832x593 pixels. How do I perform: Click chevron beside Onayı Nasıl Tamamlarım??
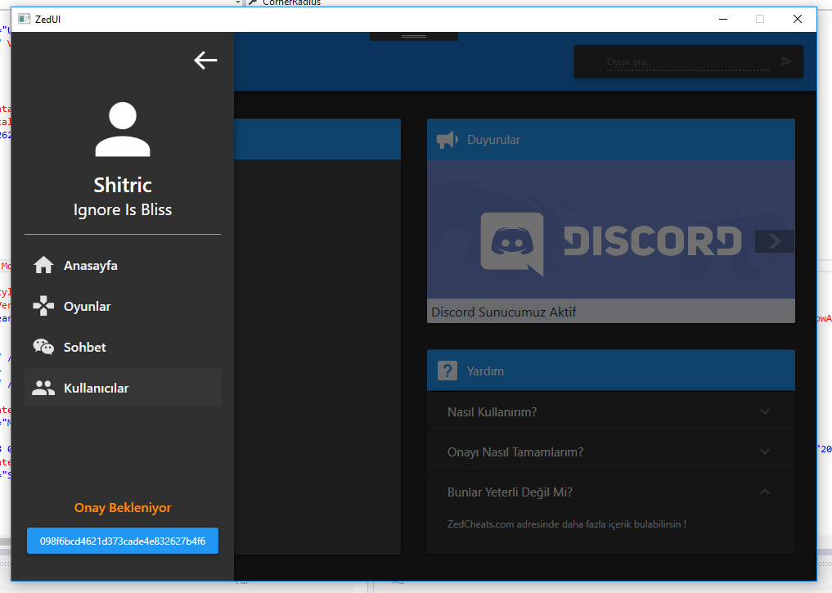765,452
